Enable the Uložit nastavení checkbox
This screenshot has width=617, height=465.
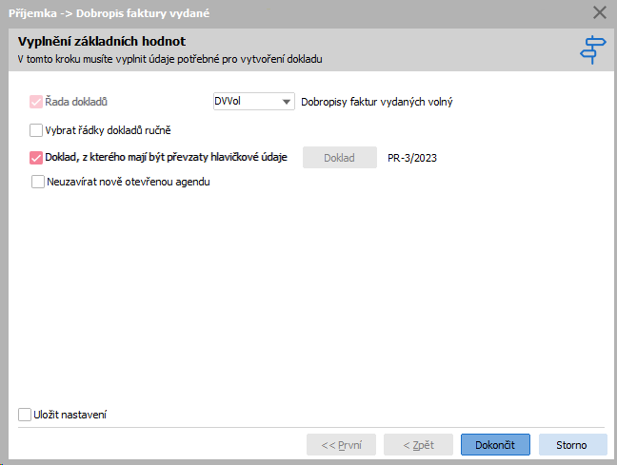25,415
